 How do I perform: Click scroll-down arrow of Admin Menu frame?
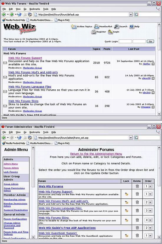33,237
